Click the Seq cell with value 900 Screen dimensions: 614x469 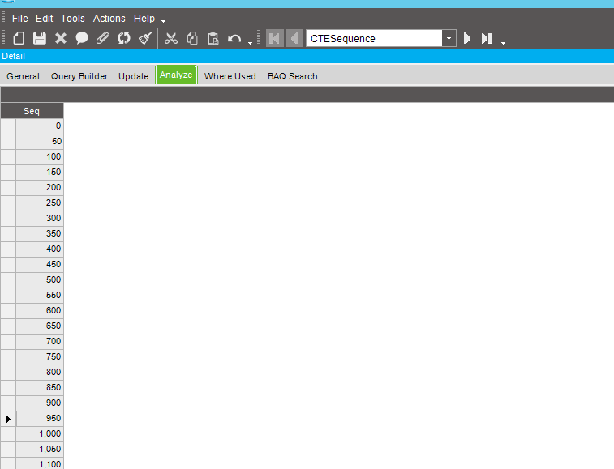(40, 403)
